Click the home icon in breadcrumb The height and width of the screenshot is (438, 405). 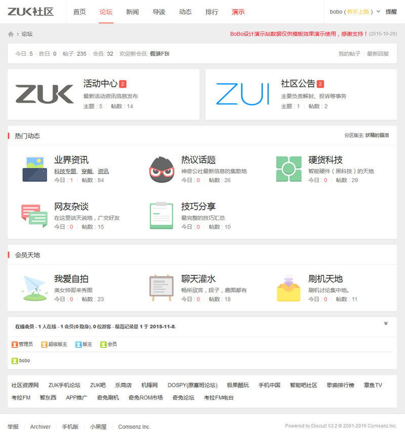tap(11, 34)
